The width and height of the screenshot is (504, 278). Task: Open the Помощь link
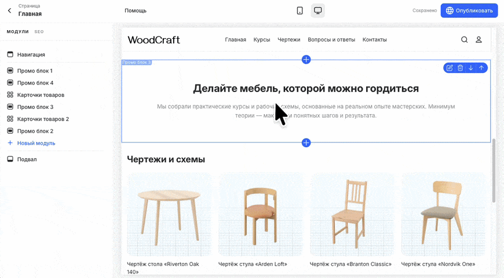click(136, 10)
